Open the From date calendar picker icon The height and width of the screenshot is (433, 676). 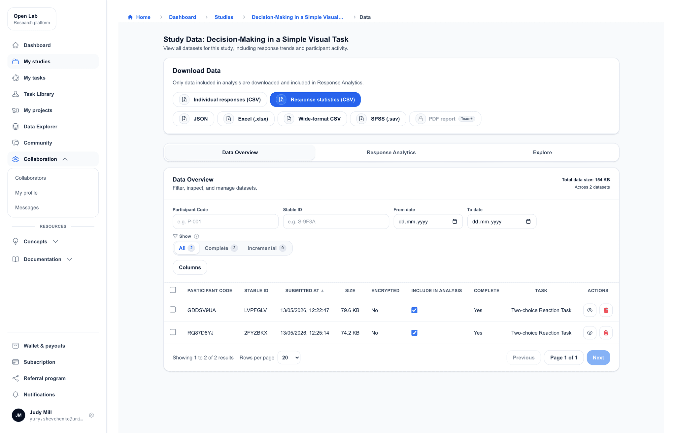click(455, 222)
